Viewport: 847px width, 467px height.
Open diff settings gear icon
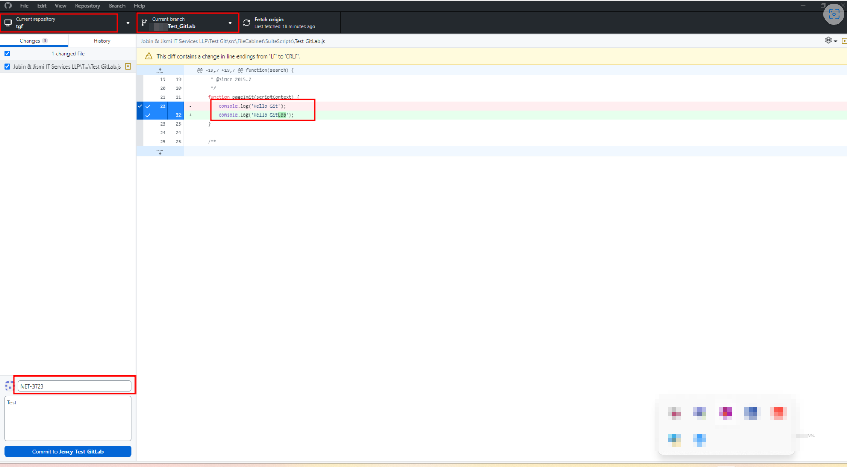tap(828, 40)
